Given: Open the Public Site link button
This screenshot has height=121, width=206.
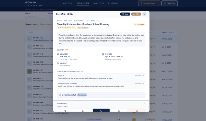Looking at the screenshot, I should coord(169,3).
